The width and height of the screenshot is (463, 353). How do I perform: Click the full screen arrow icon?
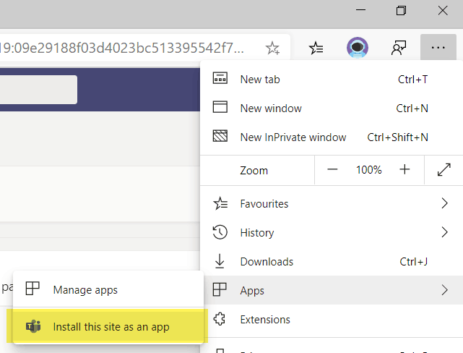[x=444, y=170]
